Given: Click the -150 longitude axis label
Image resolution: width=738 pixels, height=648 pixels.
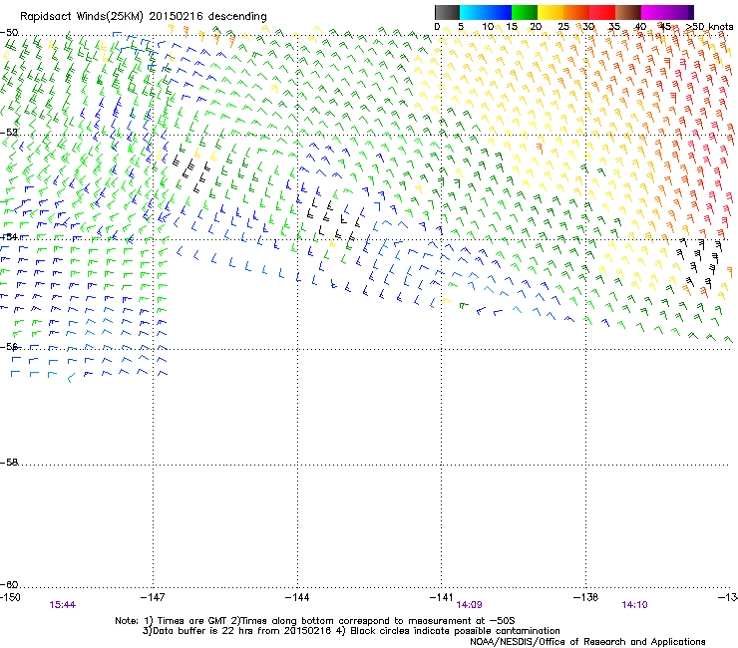Looking at the screenshot, I should (x=10, y=597).
